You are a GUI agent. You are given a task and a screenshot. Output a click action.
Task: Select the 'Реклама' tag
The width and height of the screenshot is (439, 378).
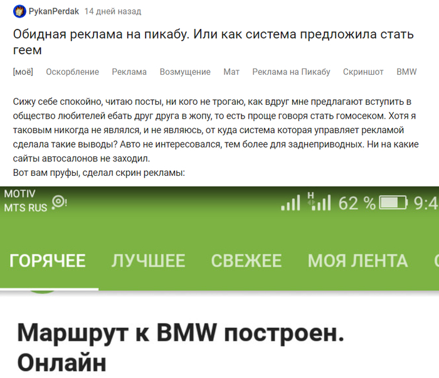[129, 72]
